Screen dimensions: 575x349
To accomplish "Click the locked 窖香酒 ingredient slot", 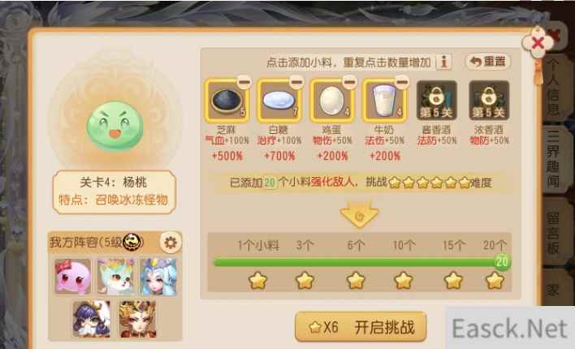I will (436, 101).
